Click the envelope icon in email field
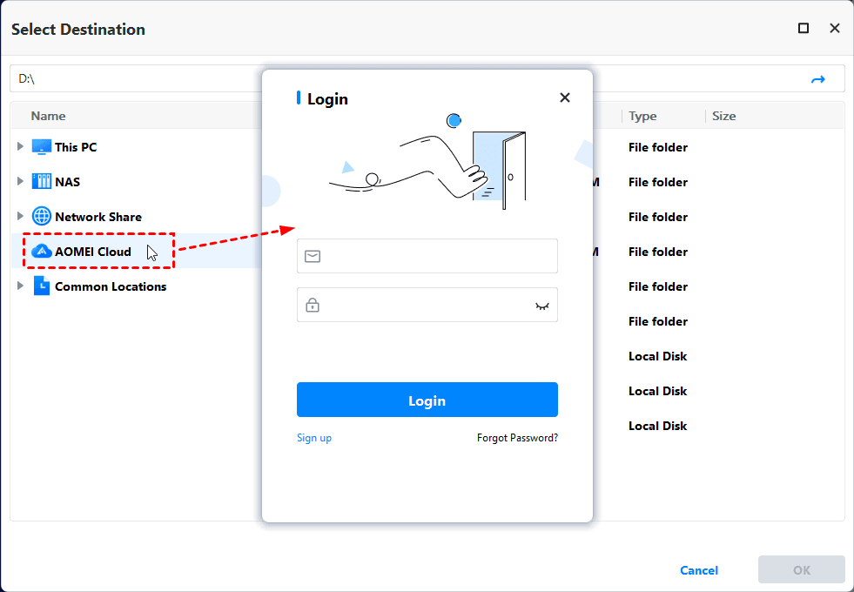854x592 pixels. (313, 256)
